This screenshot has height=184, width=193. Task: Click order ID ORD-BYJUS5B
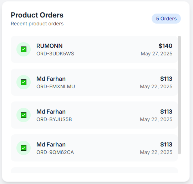coord(54,119)
